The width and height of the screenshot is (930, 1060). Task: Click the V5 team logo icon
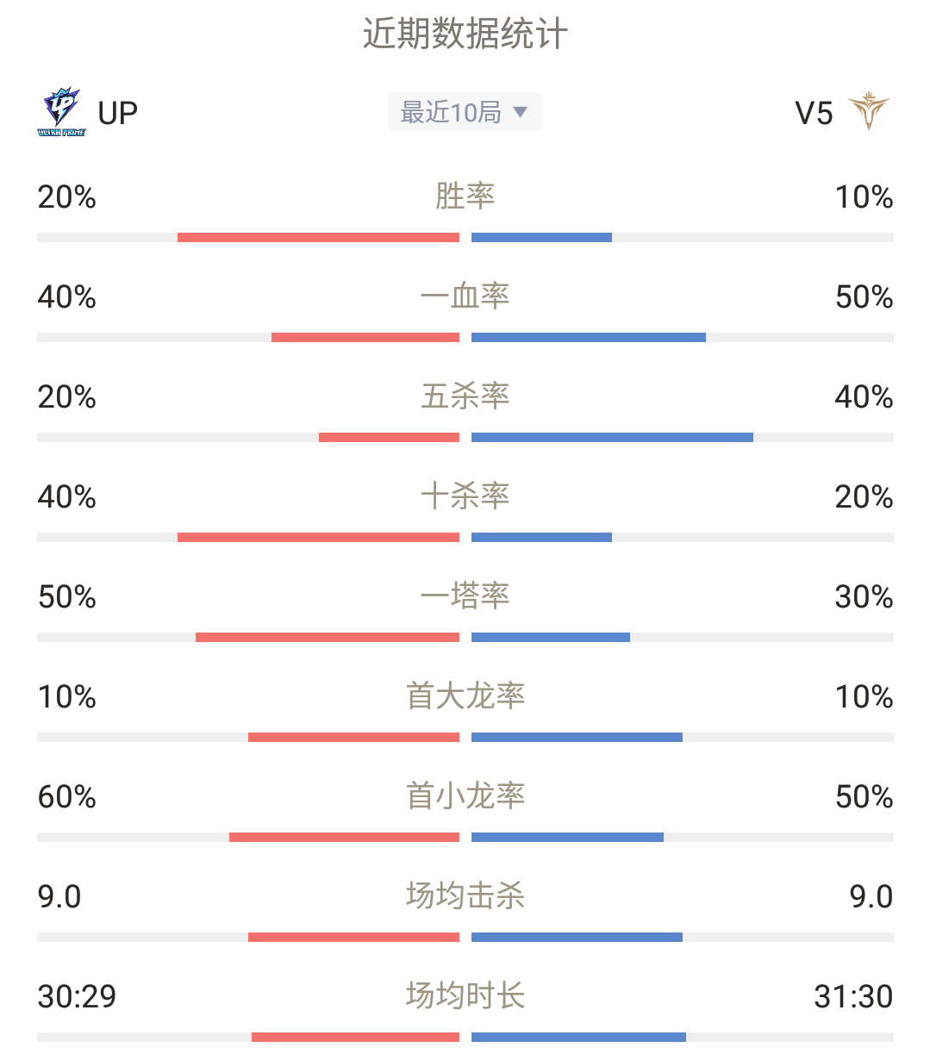[868, 112]
